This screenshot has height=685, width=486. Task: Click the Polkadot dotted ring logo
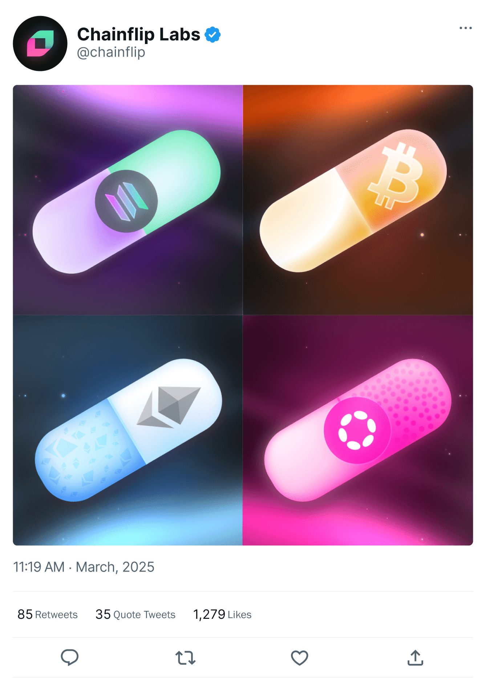pyautogui.click(x=357, y=430)
